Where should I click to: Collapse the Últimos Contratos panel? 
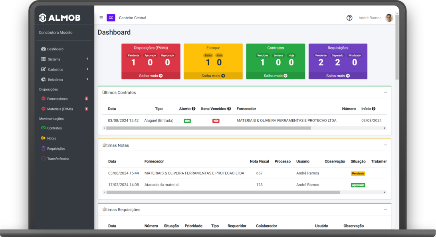pos(385,92)
